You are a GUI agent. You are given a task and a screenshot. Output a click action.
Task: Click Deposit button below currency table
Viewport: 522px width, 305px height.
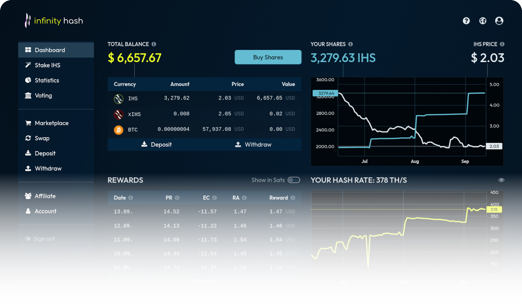click(x=156, y=144)
